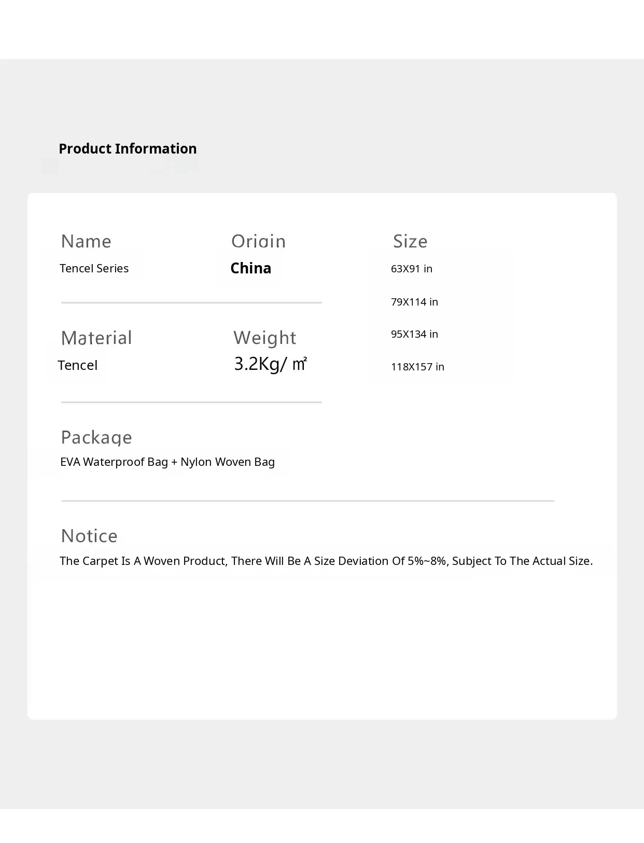Choose the 95X134 in size
This screenshot has height=843, width=644.
click(414, 334)
